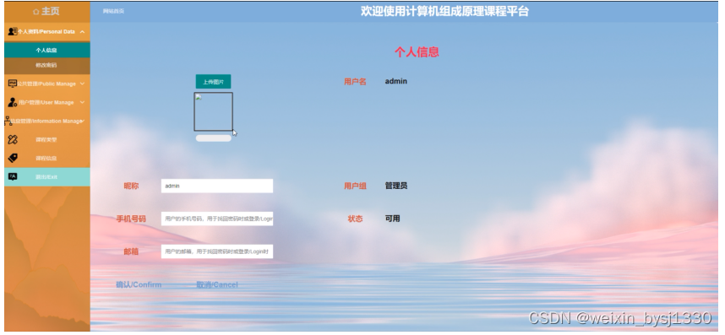Click the Public Manage monitor icon
This screenshot has height=335, width=725.
click(x=13, y=84)
